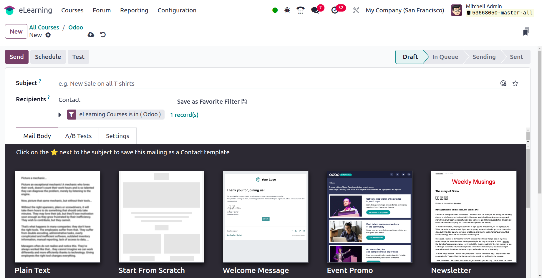Select the Sending status stage

tap(484, 57)
